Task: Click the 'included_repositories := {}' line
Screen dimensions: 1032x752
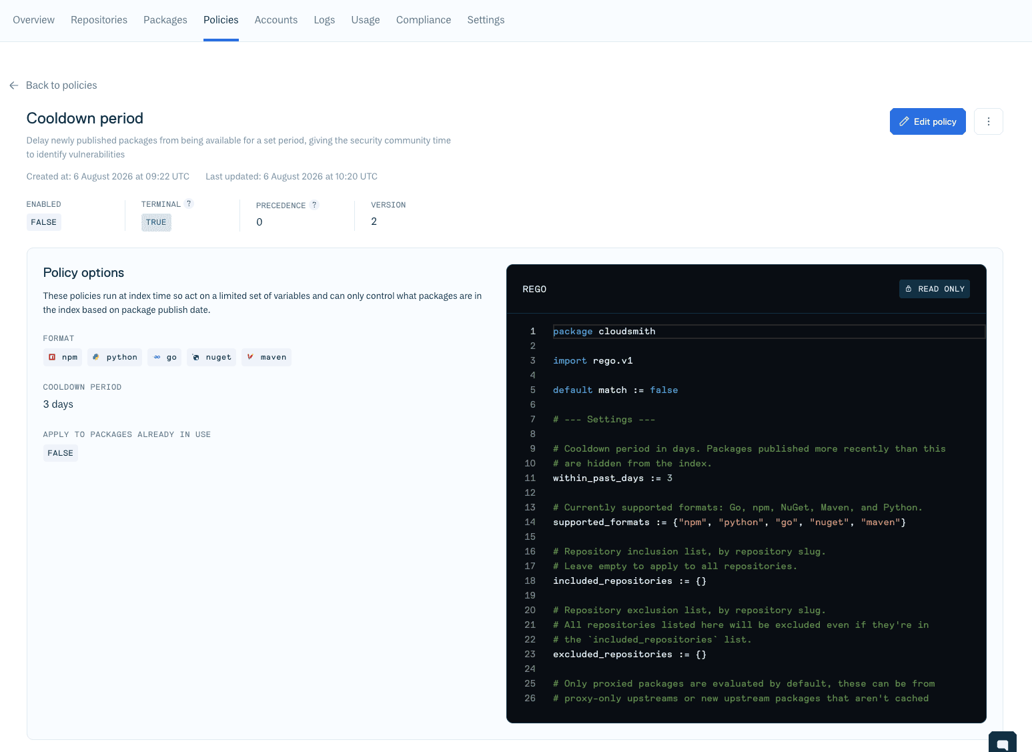Action: click(630, 581)
